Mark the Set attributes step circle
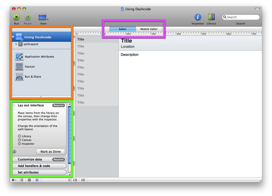272x196 pixels. tap(14, 172)
